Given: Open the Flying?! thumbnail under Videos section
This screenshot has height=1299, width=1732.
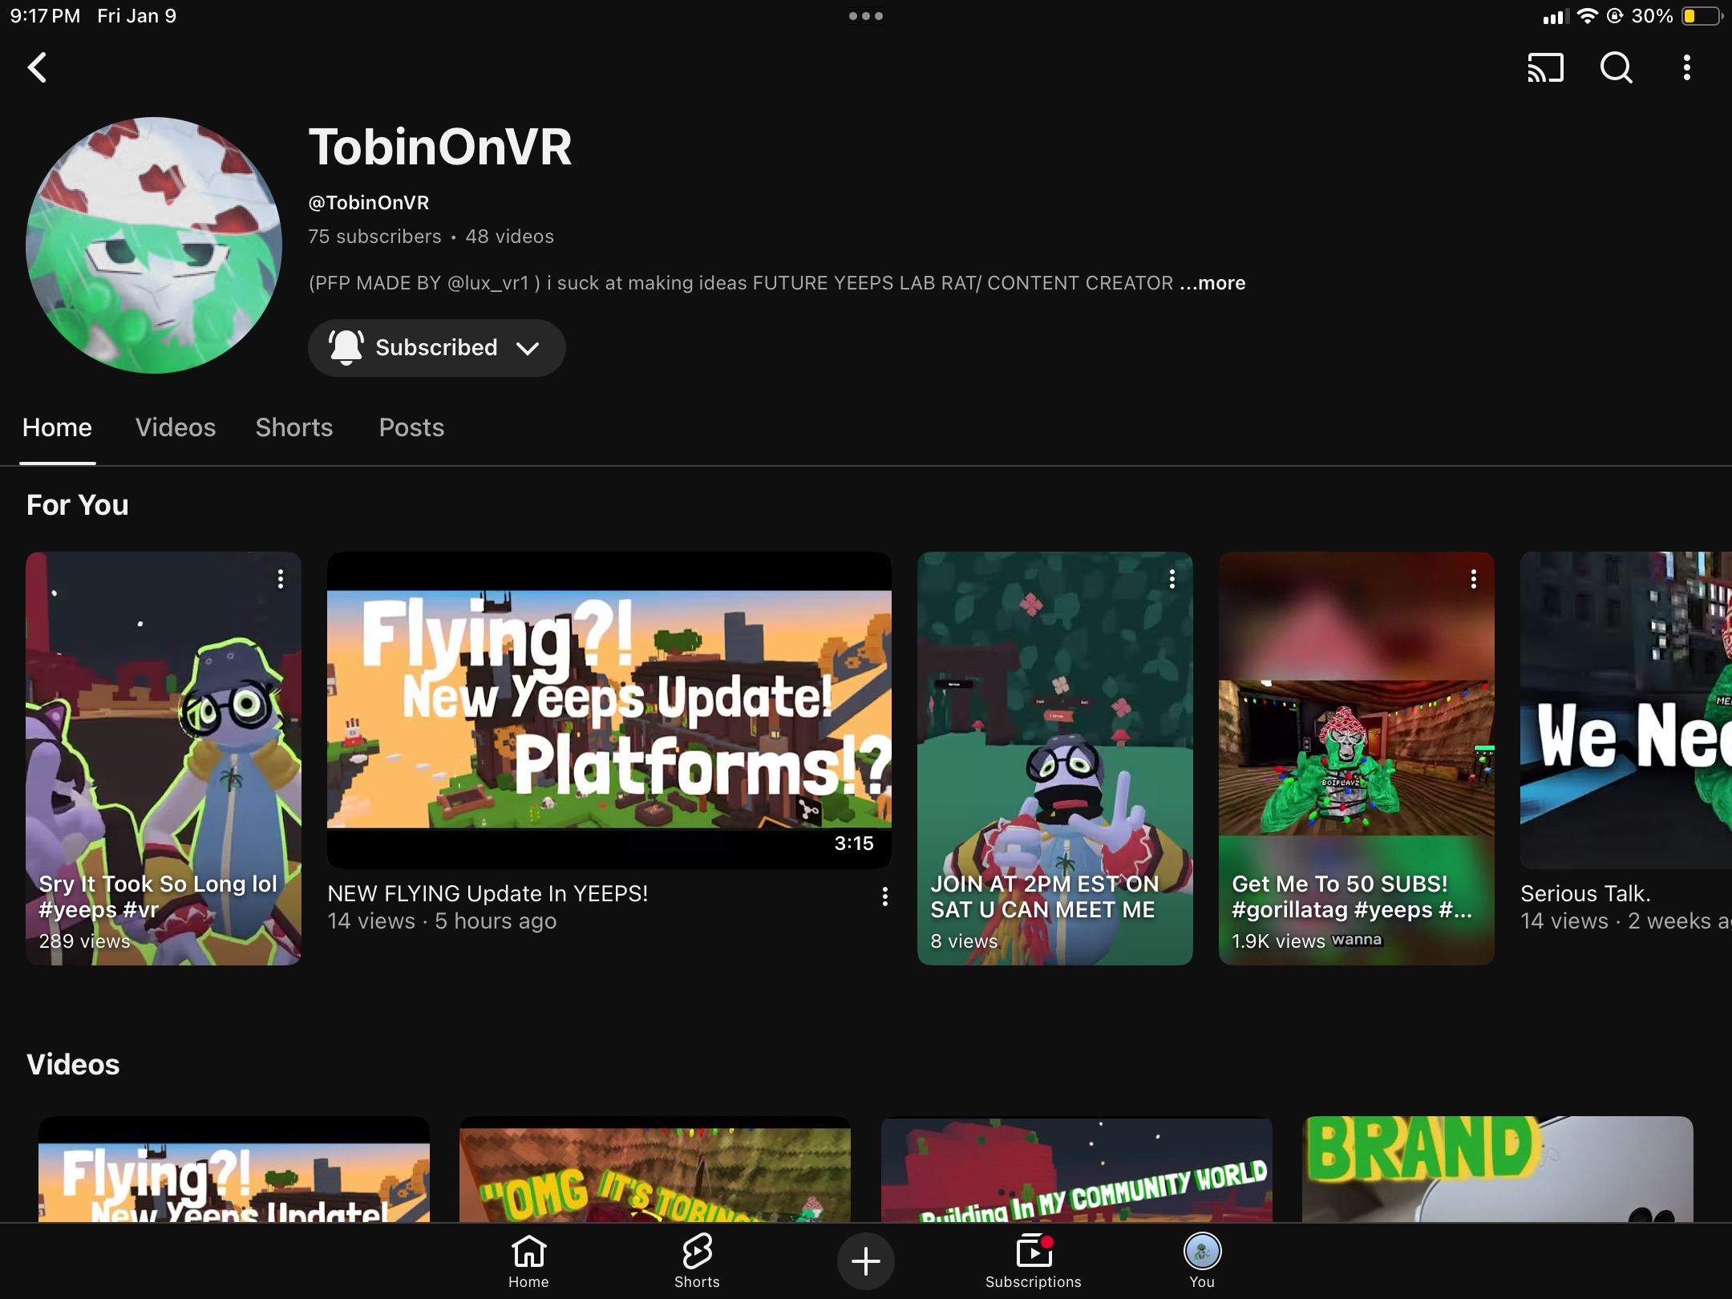Looking at the screenshot, I should [234, 1169].
